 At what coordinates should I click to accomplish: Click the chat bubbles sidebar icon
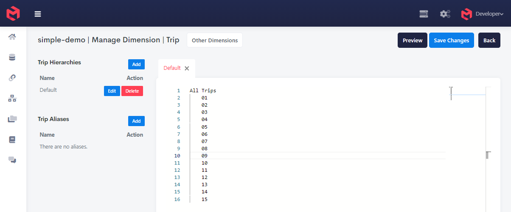click(12, 160)
